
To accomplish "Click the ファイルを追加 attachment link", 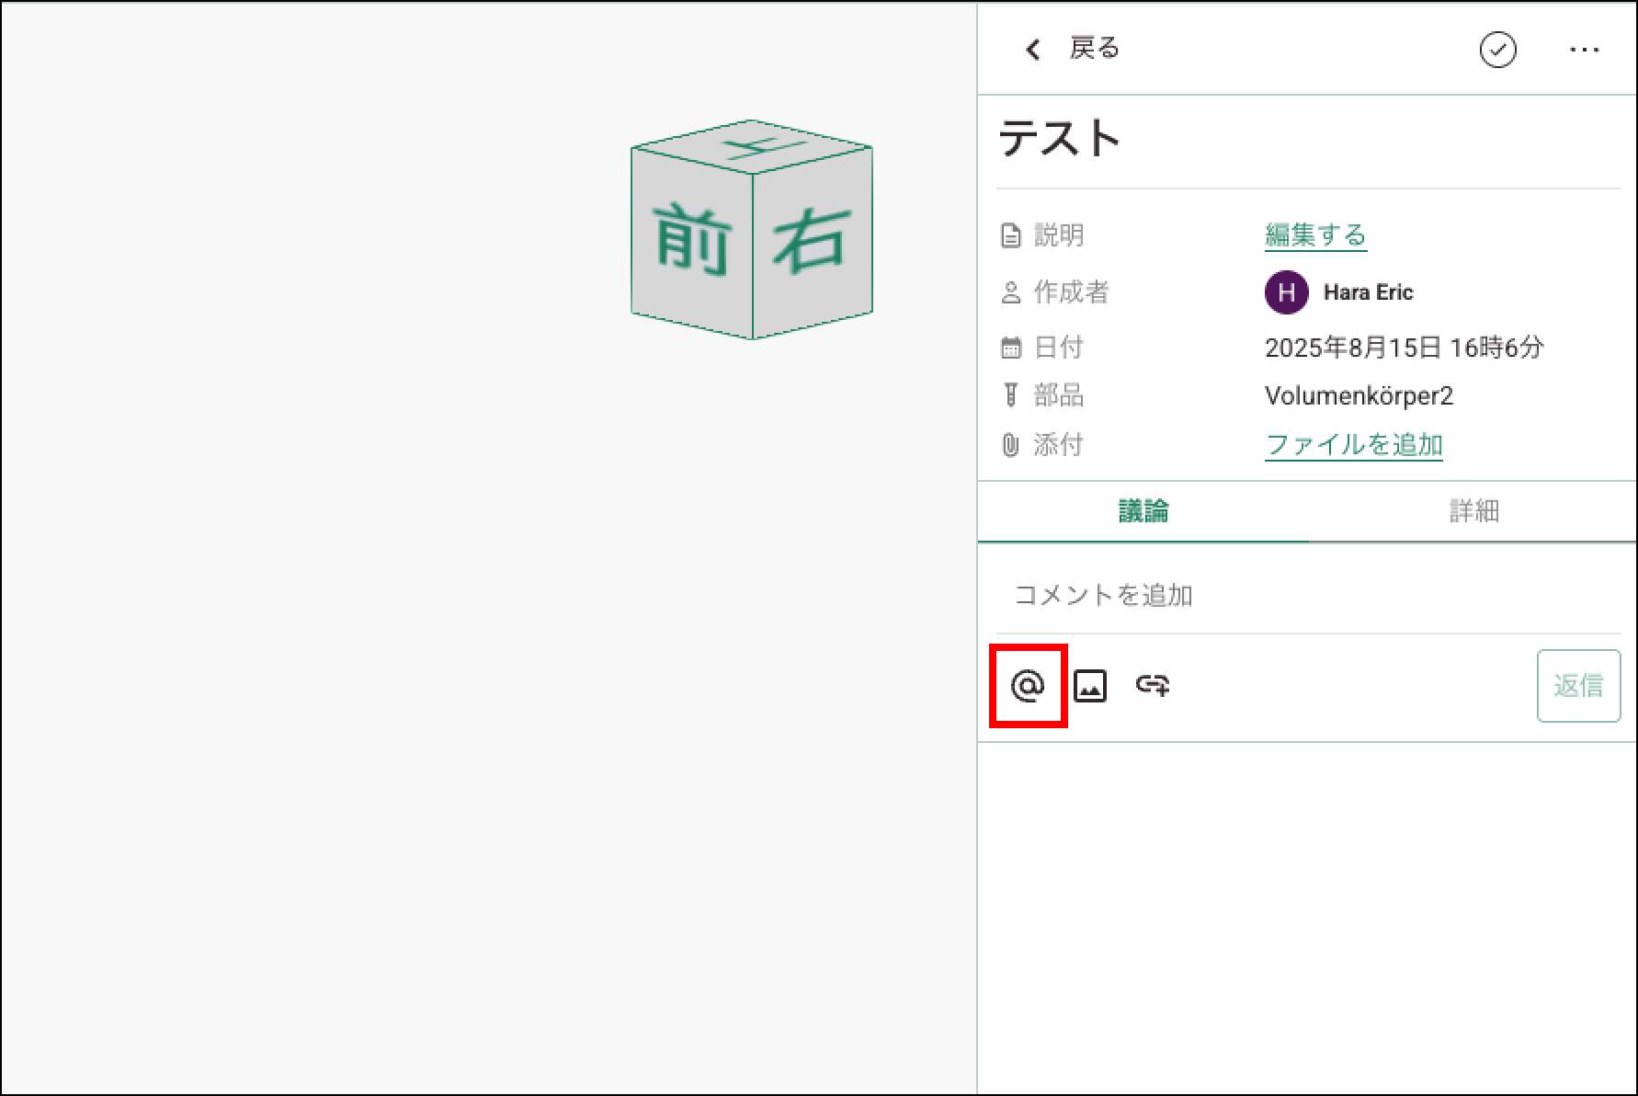I will tap(1353, 445).
